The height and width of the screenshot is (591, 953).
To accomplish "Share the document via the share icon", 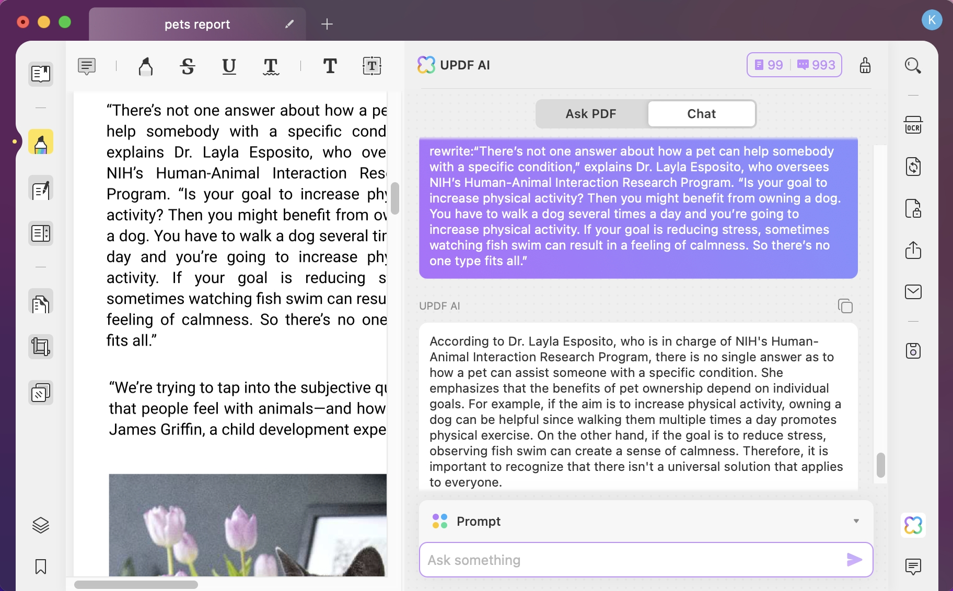I will [913, 250].
